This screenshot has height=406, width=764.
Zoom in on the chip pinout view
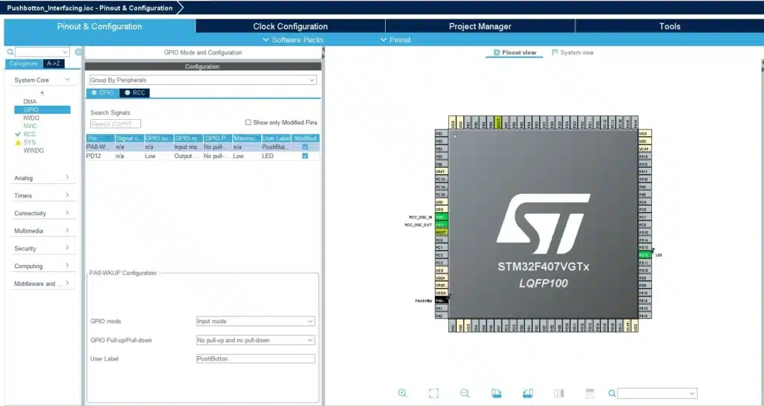point(402,393)
